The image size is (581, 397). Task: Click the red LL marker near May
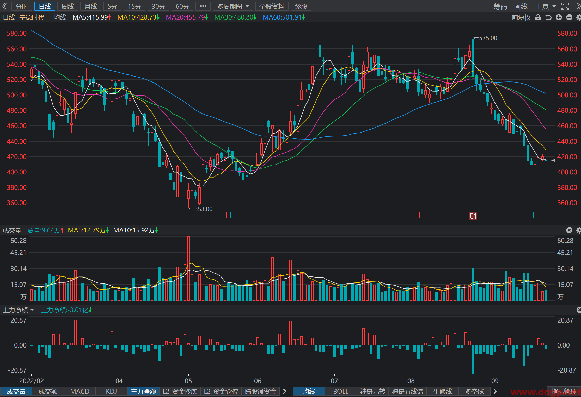[229, 216]
